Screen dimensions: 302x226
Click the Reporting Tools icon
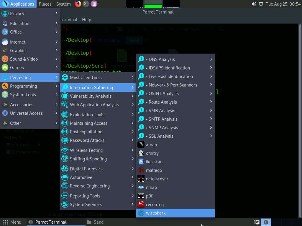tap(65, 196)
